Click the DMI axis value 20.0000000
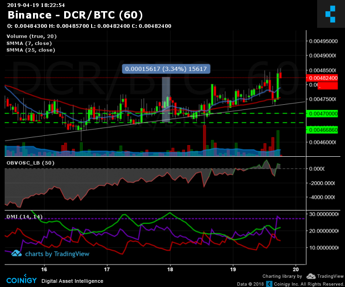This screenshot has width=345, height=287. click(324, 231)
